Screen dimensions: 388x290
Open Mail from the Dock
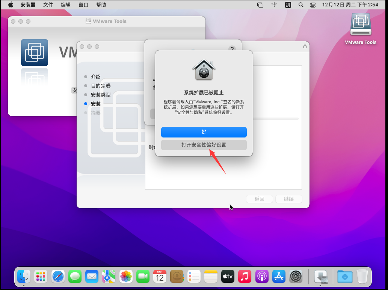point(92,276)
